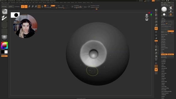Toggle the orange Smt button

point(170,31)
